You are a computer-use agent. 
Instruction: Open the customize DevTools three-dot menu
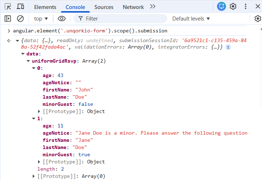245,6
